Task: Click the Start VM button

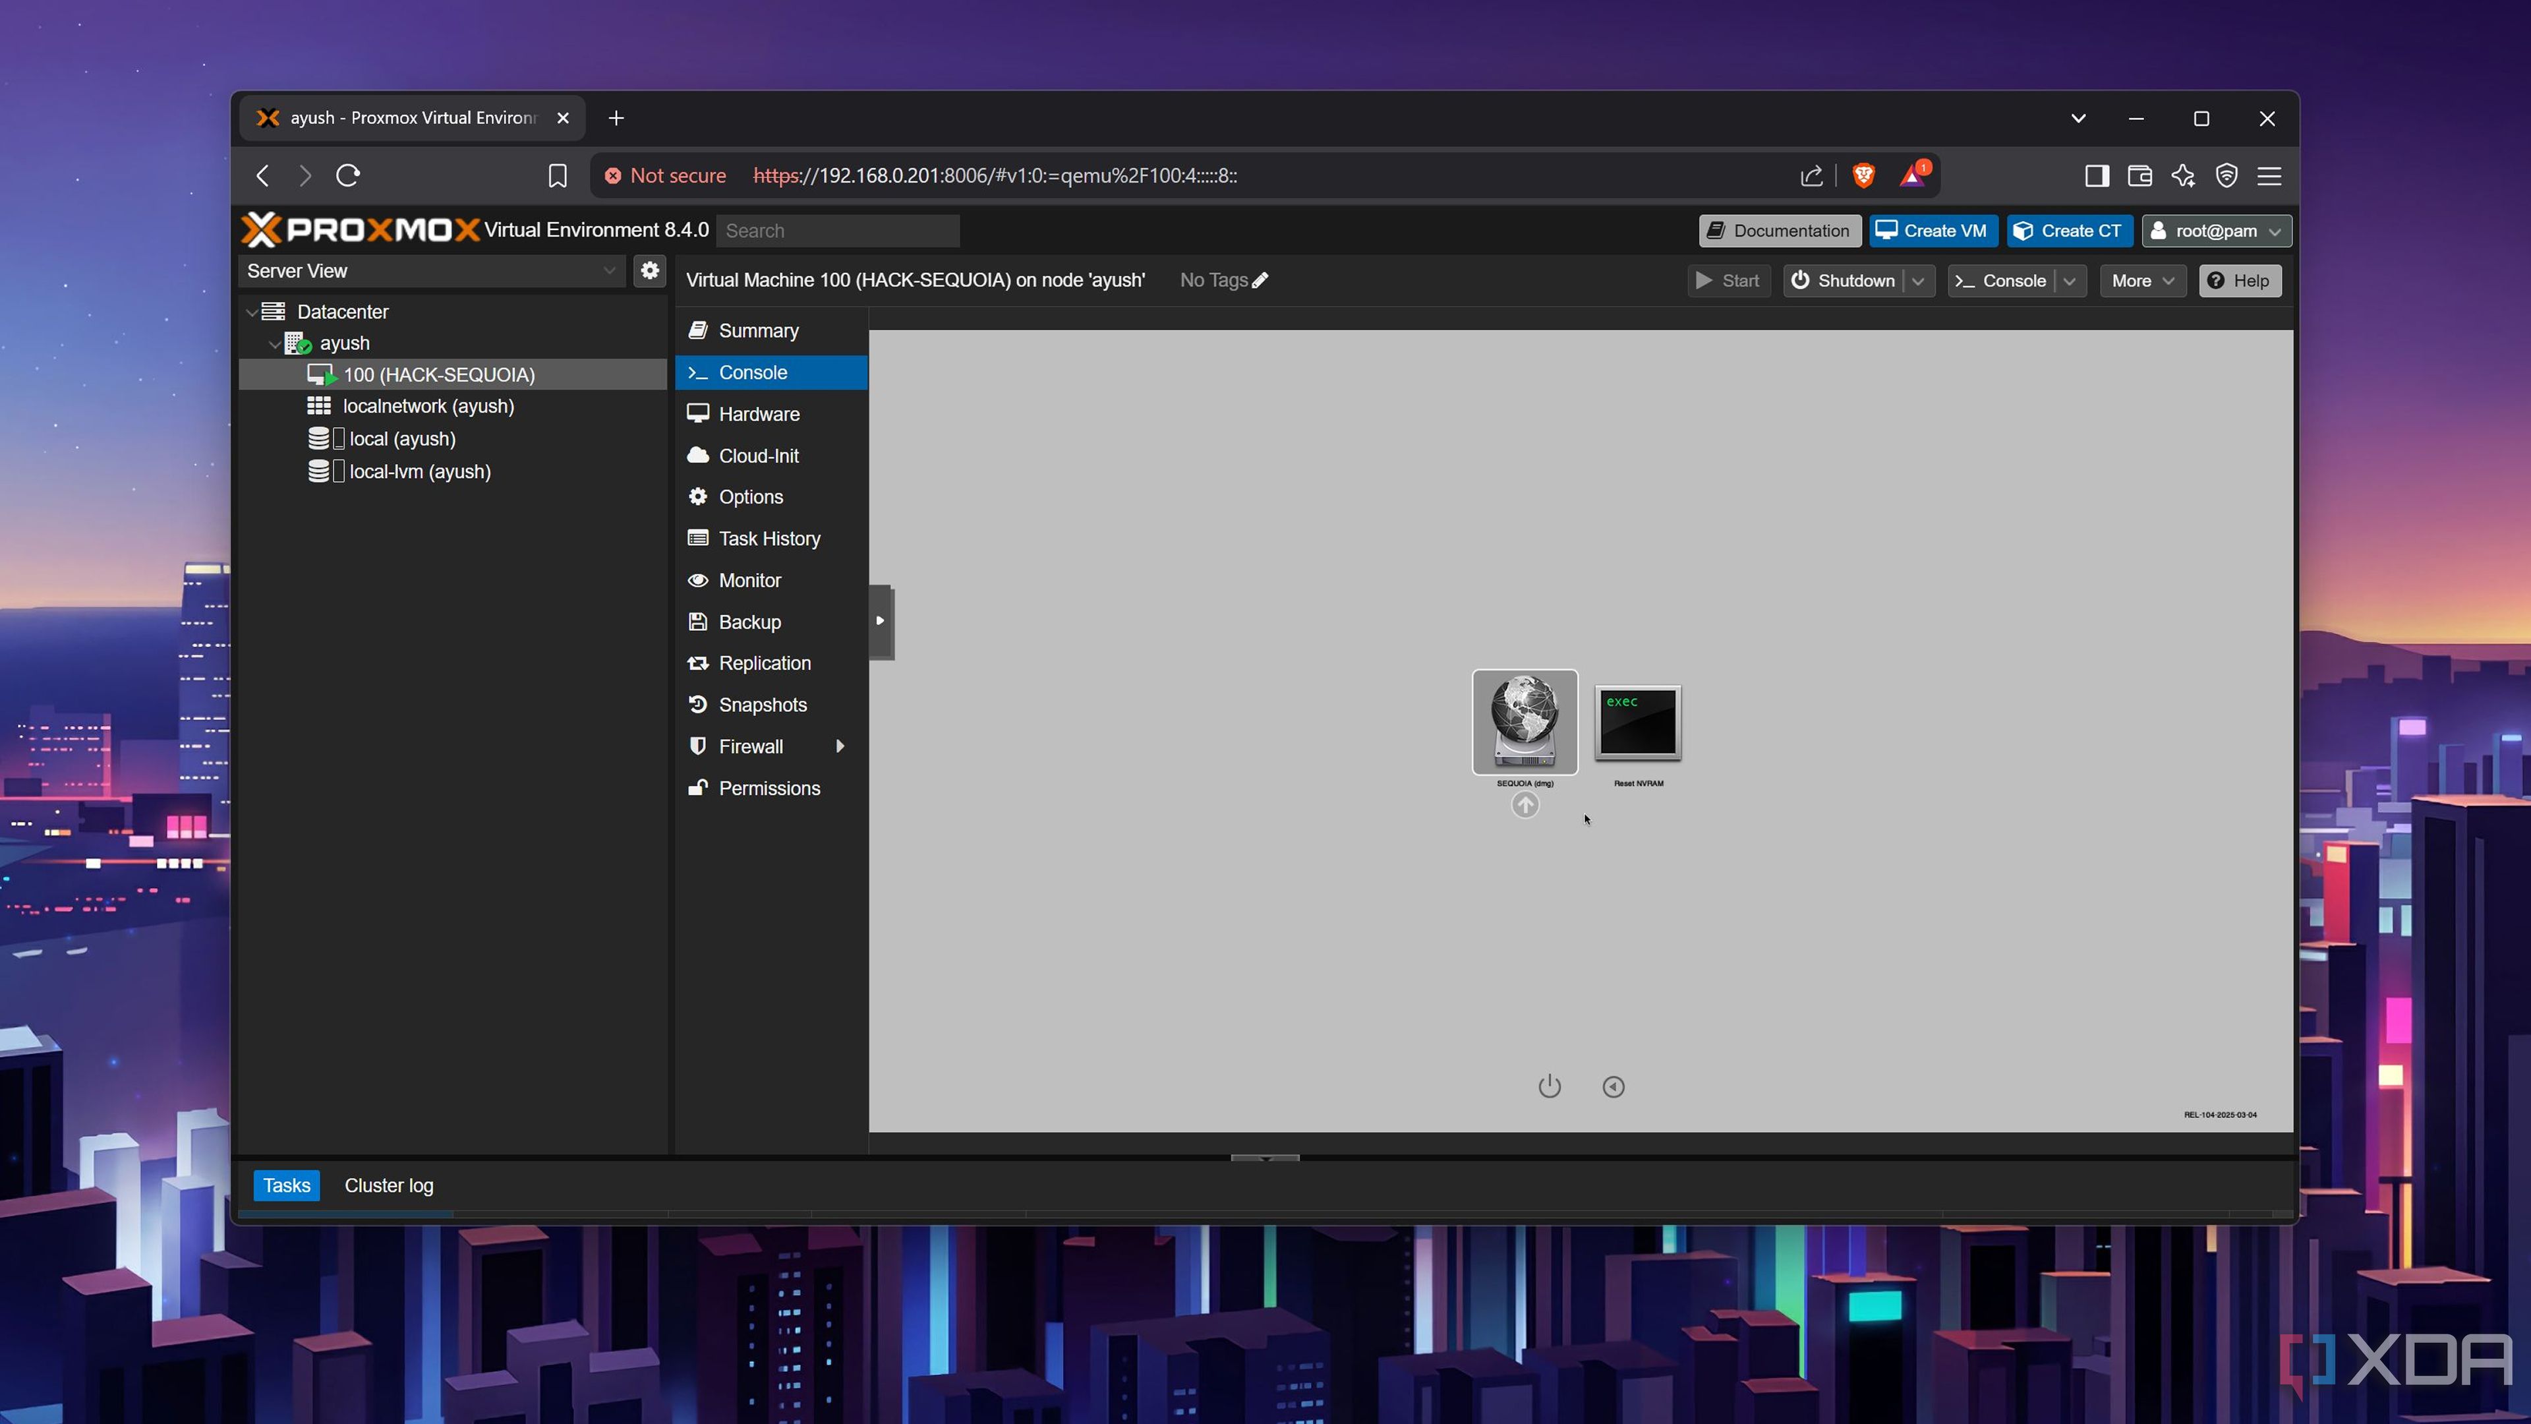Action: coord(1728,281)
